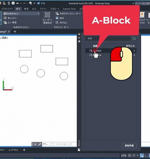Click the plus to open a new drawing tab
Screen dimensions: 150x159
[x=15, y=31]
